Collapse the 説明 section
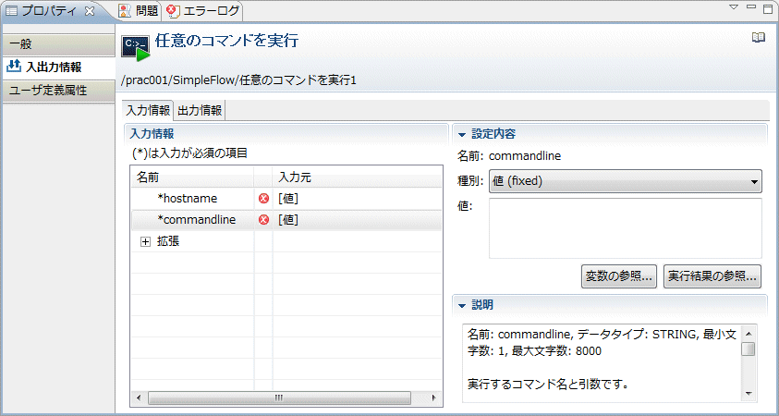The height and width of the screenshot is (416, 779). (463, 304)
